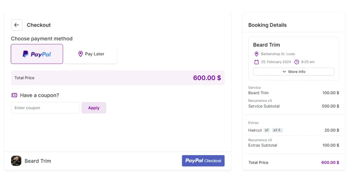
Task: Click the coupon ticket icon
Action: [14, 95]
